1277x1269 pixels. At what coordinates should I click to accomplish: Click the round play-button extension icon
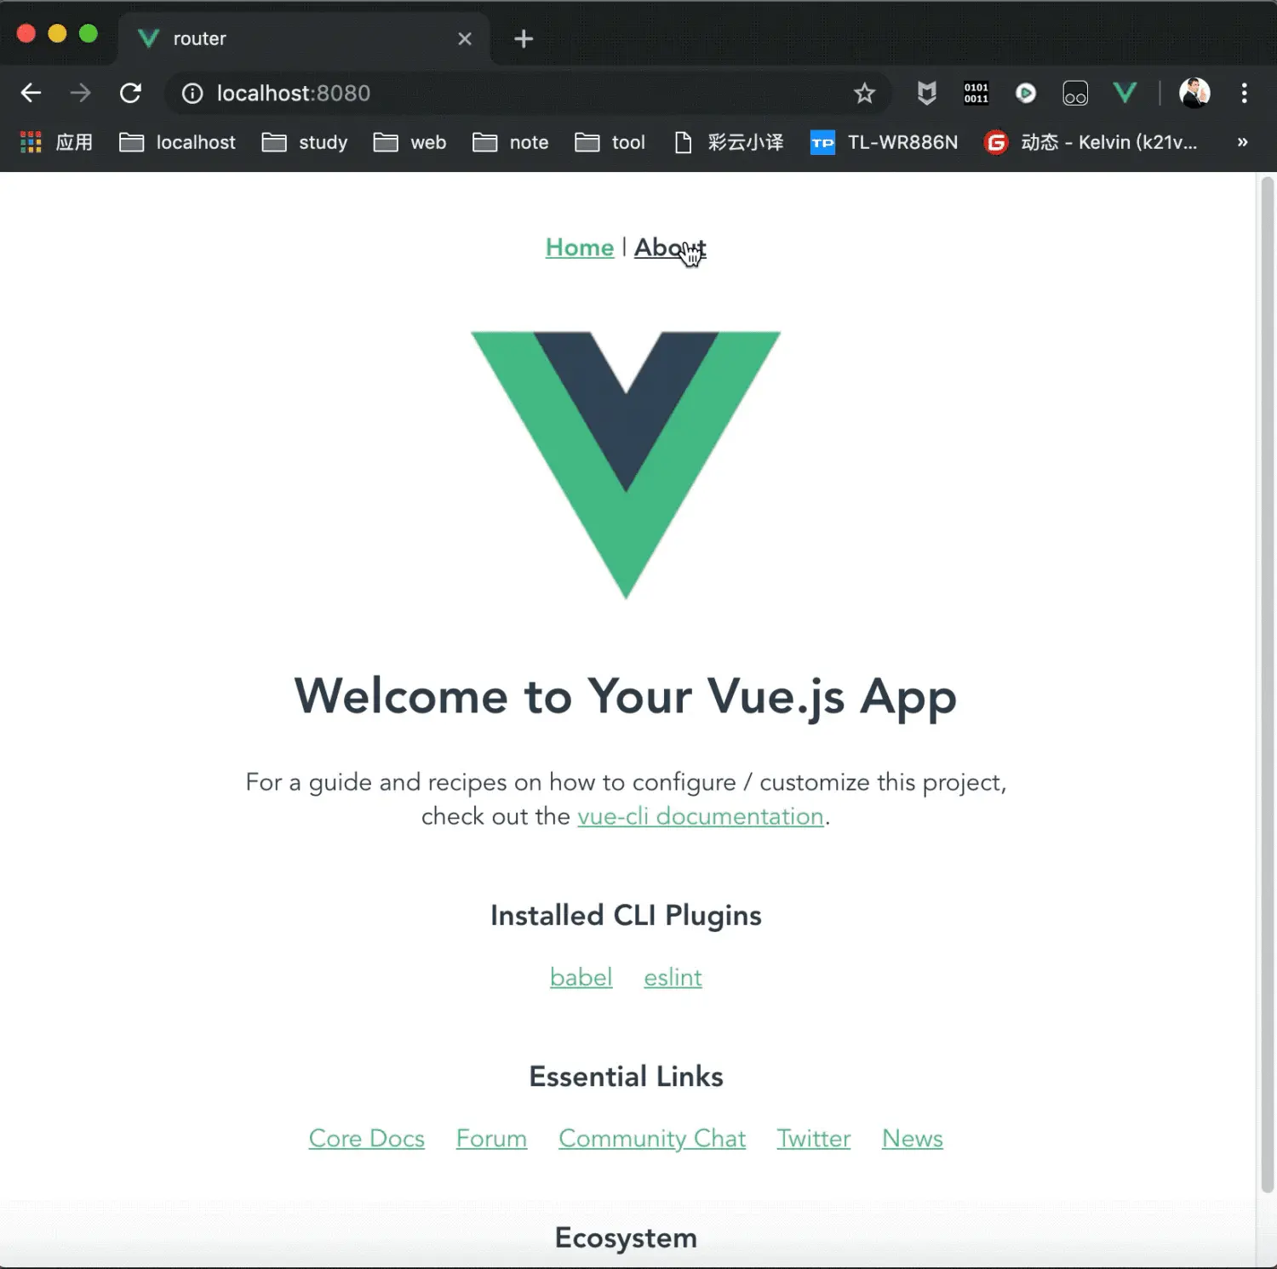[x=1026, y=93]
